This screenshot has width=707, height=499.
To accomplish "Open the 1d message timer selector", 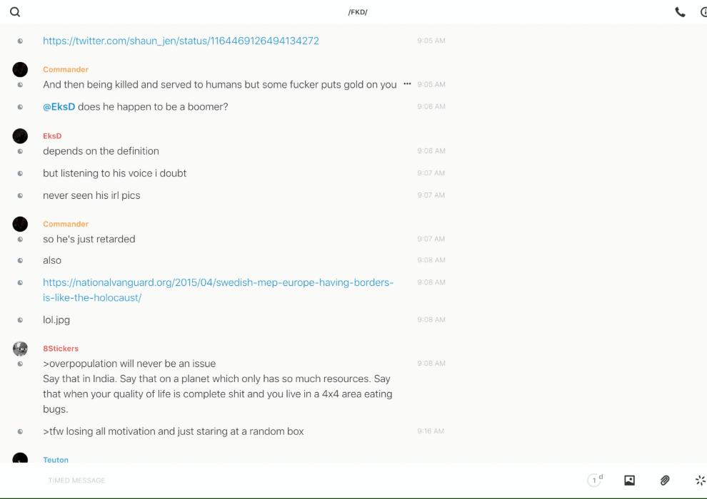I will (595, 480).
